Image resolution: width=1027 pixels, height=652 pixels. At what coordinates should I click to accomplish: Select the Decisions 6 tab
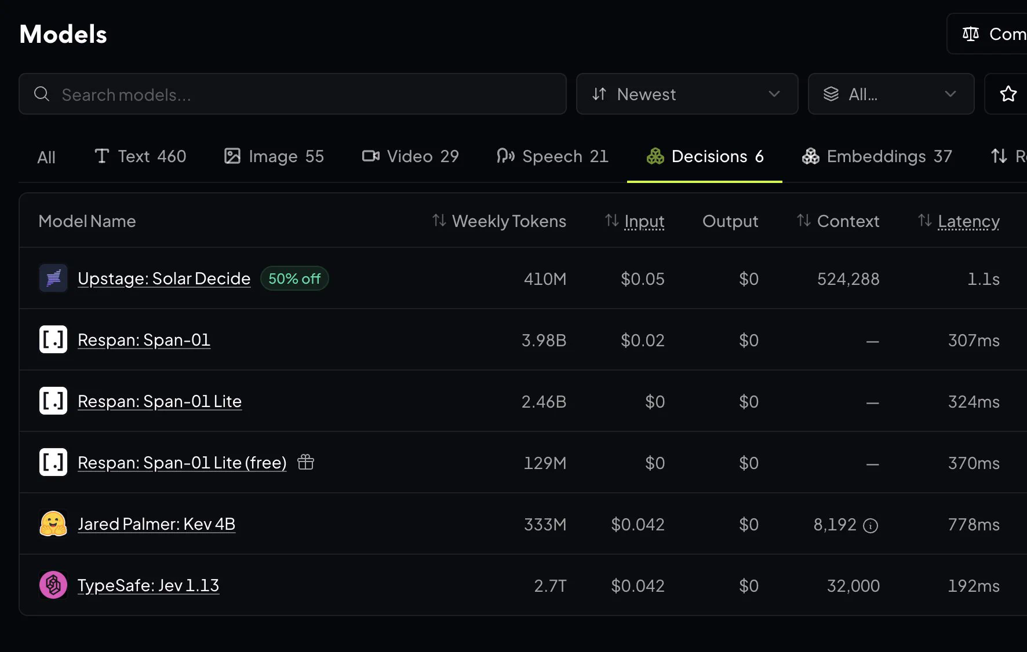pyautogui.click(x=705, y=156)
